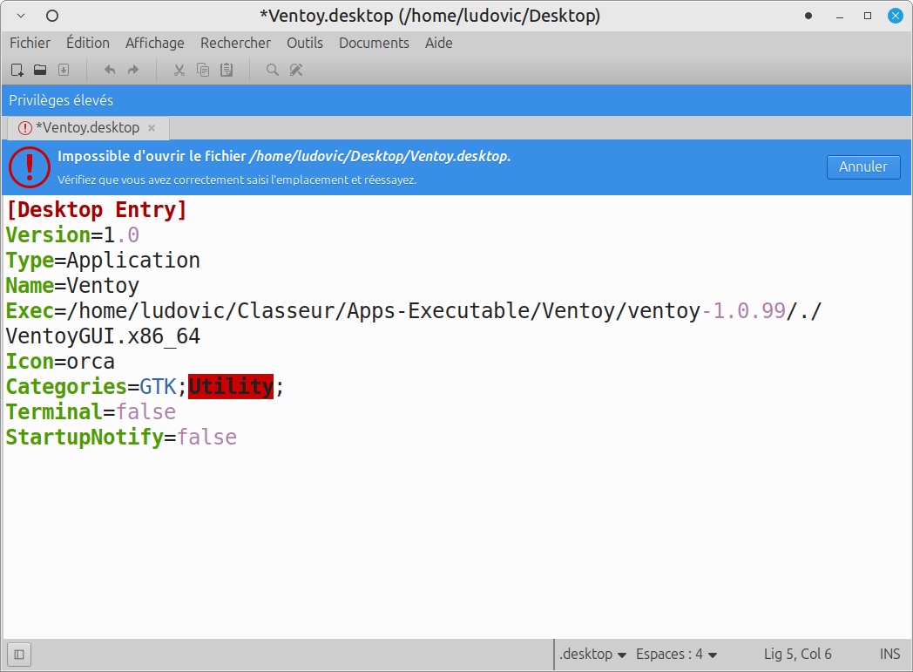Open the window menu chevron in title bar
Image resolution: width=913 pixels, height=672 pixels.
pyautogui.click(x=21, y=16)
